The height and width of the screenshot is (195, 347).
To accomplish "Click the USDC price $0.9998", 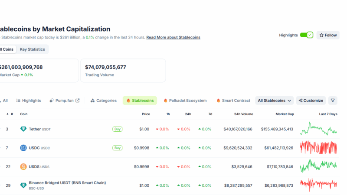I will tap(142, 148).
